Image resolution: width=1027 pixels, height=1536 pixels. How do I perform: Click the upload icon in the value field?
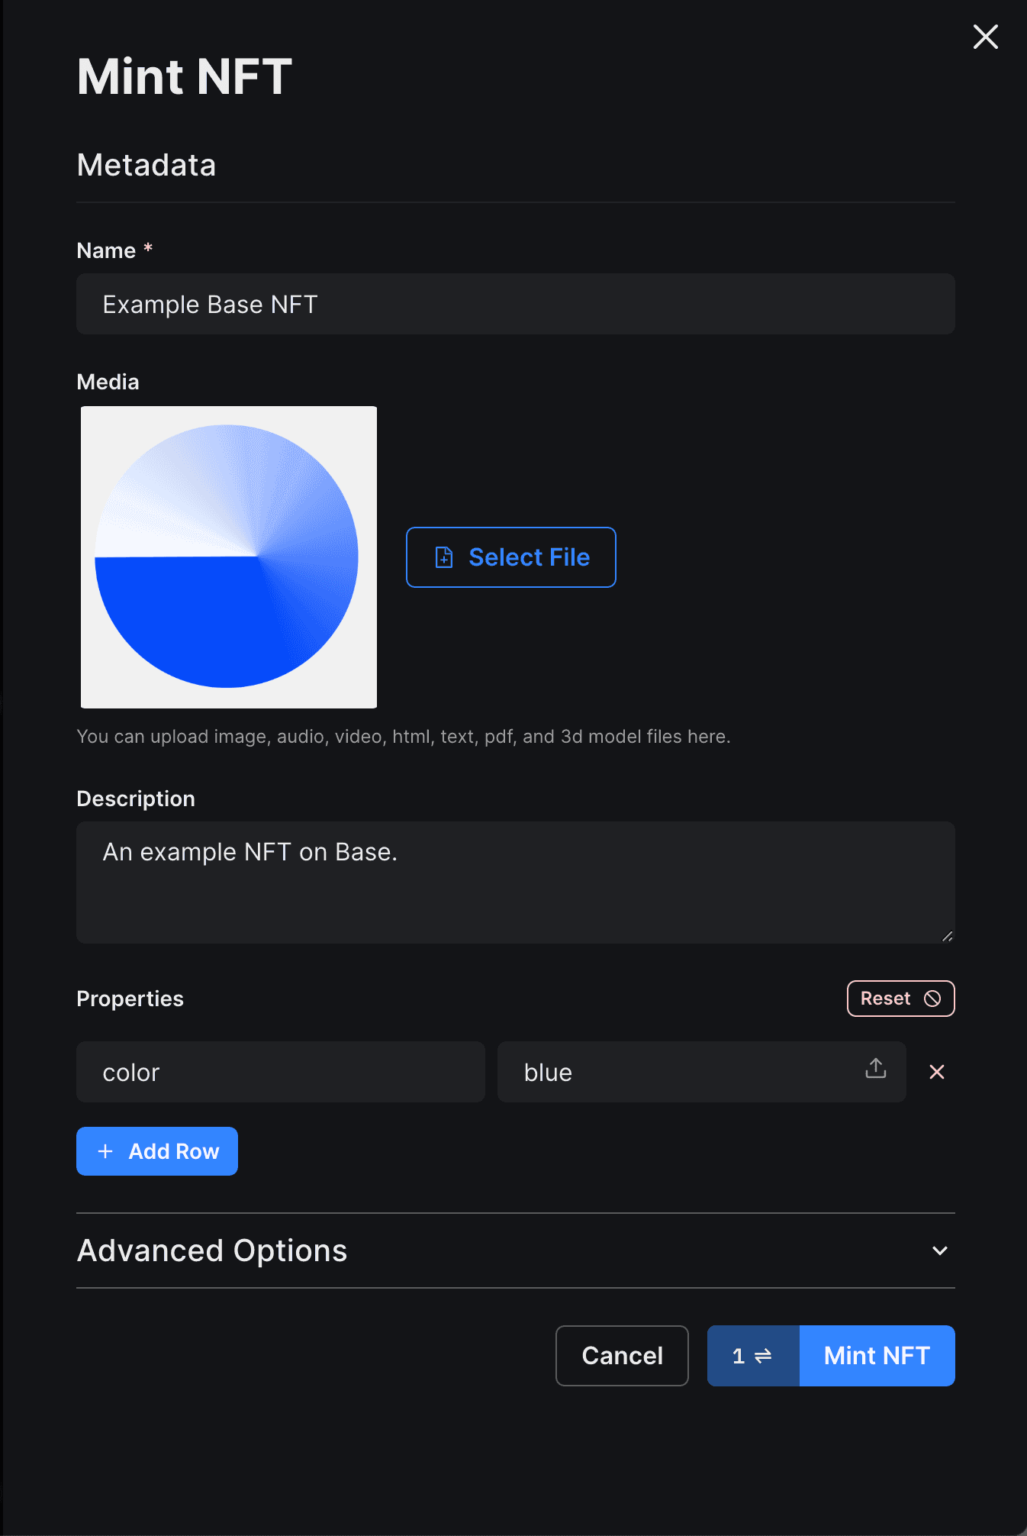click(876, 1069)
